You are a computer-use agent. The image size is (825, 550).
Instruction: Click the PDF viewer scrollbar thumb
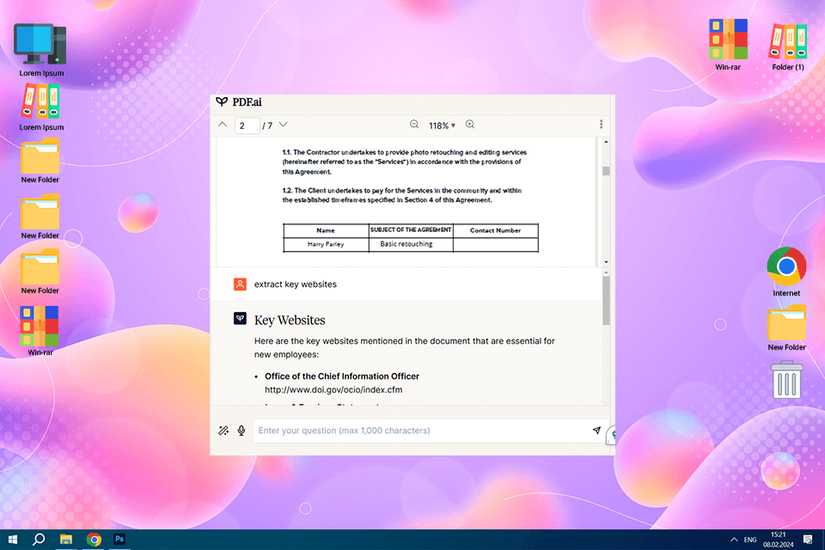[606, 171]
